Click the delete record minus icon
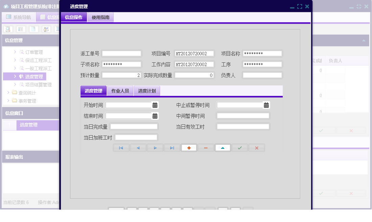The width and height of the screenshot is (372, 222). coord(205,147)
